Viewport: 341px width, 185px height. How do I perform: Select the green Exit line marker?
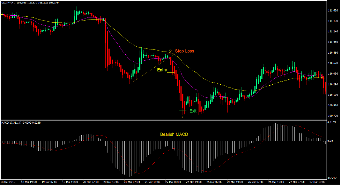tap(183, 110)
